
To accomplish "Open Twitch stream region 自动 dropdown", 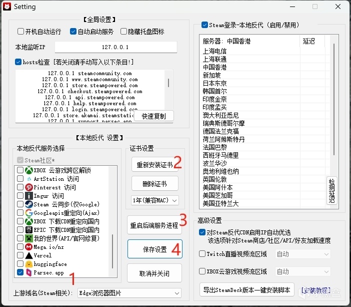I will 303,254.
